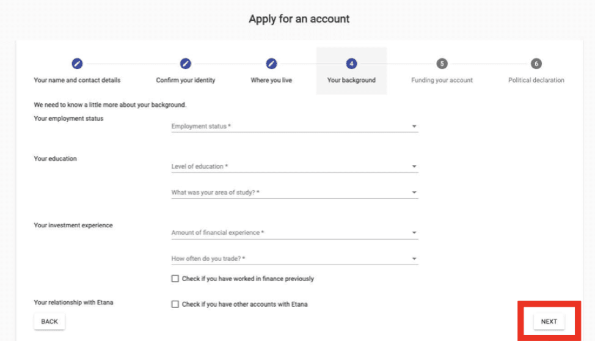
Task: Click the edit icon for Where you live
Action: [x=271, y=64]
